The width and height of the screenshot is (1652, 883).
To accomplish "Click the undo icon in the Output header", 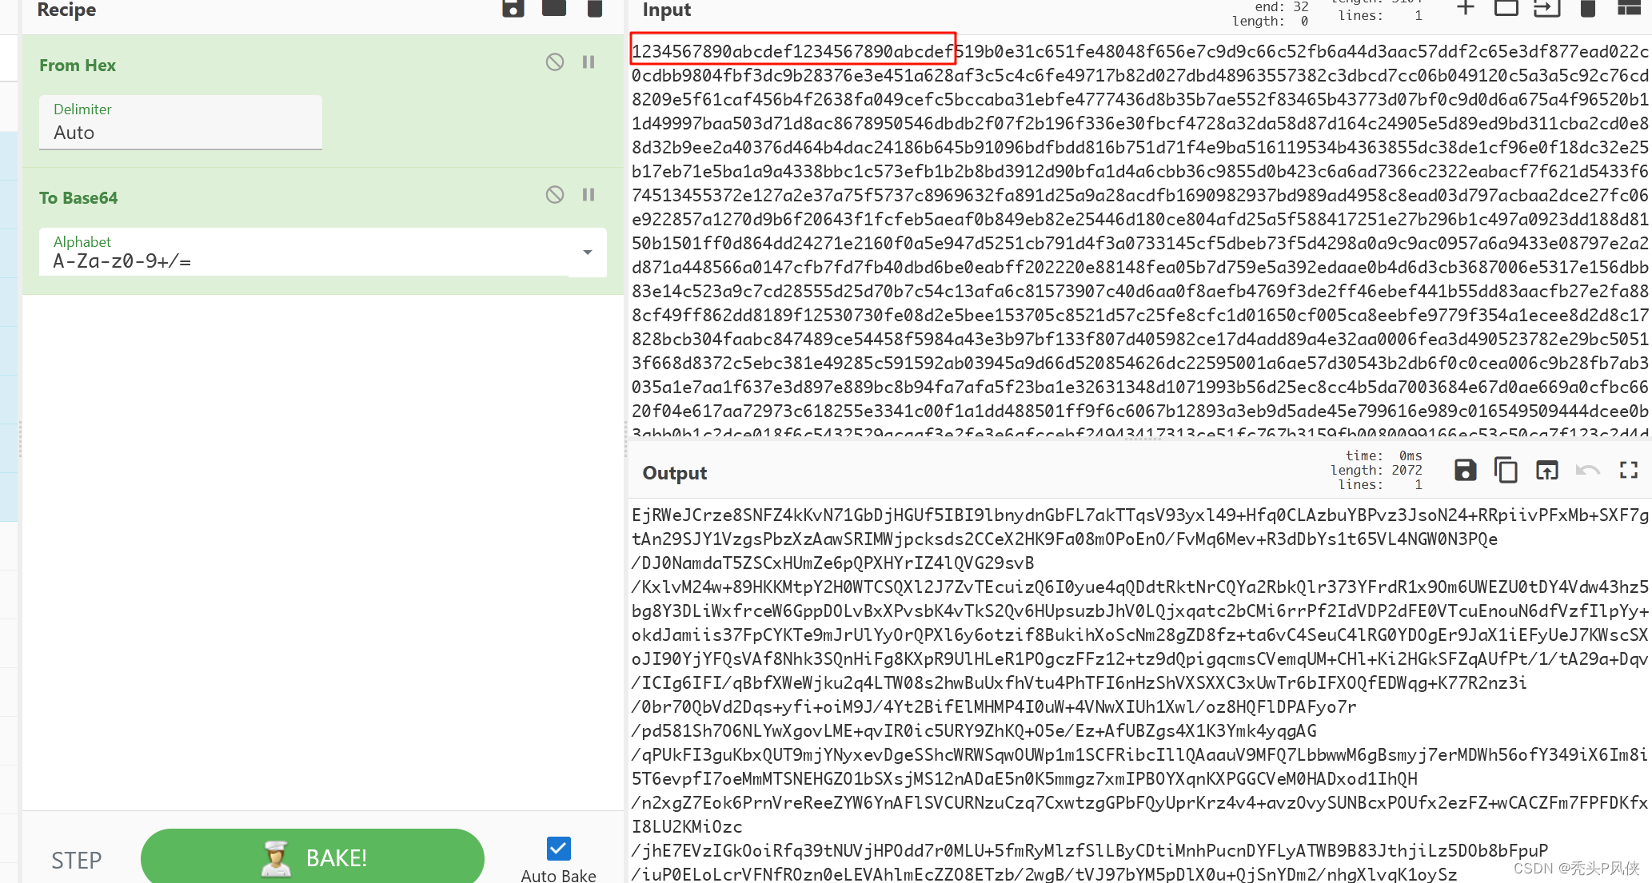I will tap(1588, 471).
